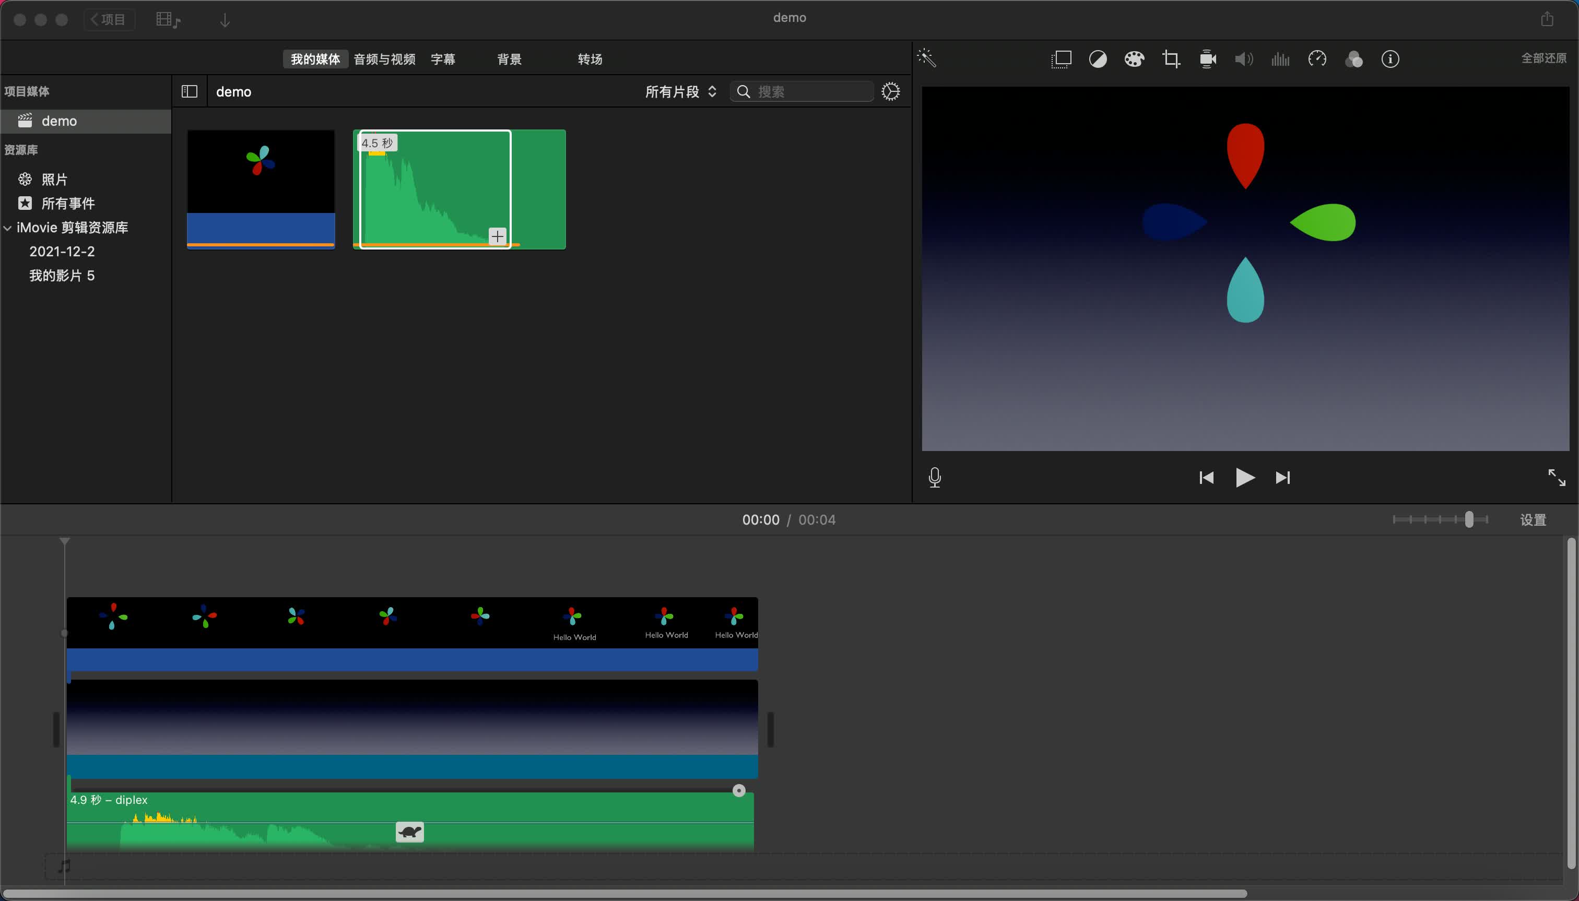Open the color correction palette tool
This screenshot has width=1579, height=901.
tap(1134, 60)
